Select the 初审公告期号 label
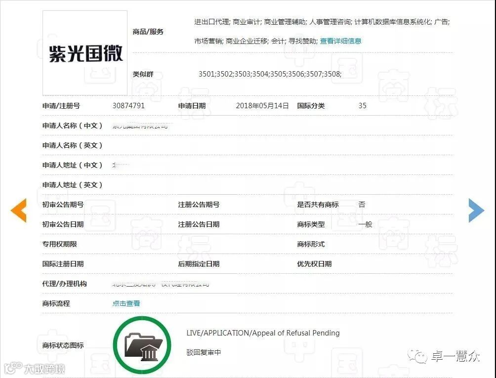The height and width of the screenshot is (378, 496). click(63, 205)
